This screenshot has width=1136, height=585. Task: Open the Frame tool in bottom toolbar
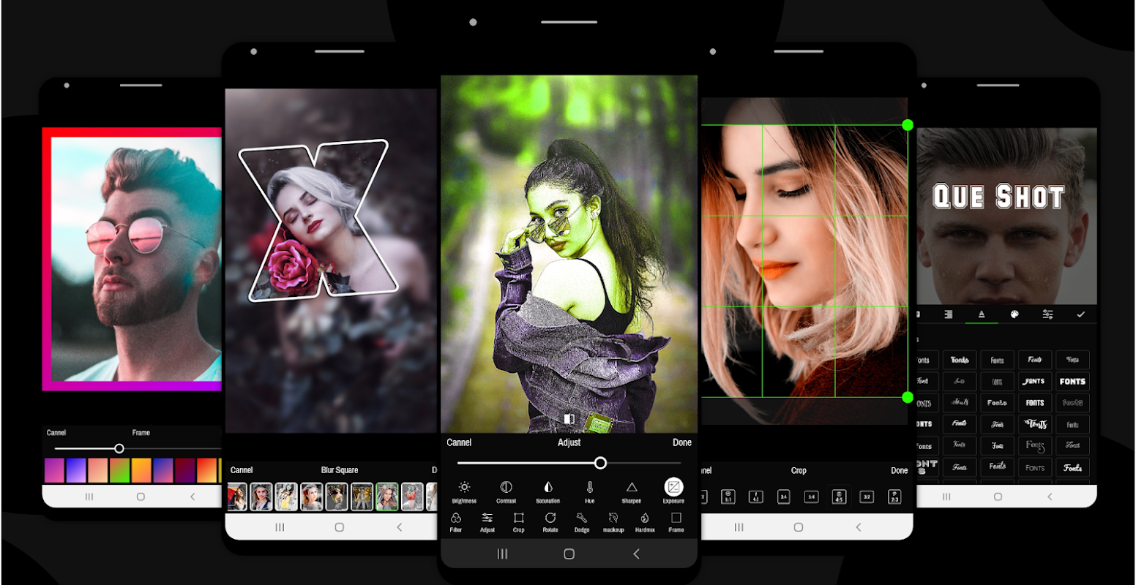coord(676,518)
